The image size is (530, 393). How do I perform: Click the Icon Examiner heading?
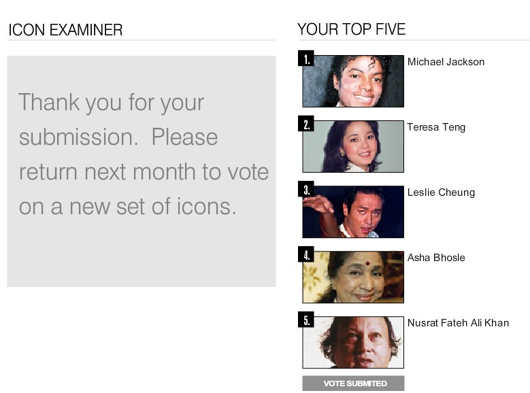65,30
